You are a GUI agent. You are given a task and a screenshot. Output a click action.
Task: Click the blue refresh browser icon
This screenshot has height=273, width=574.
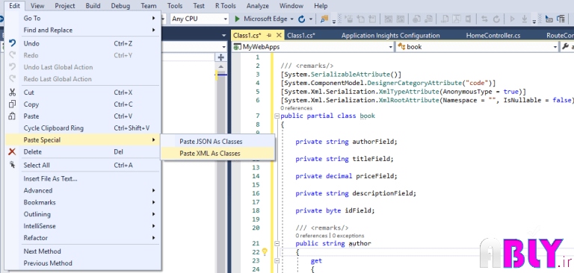pyautogui.click(x=302, y=19)
